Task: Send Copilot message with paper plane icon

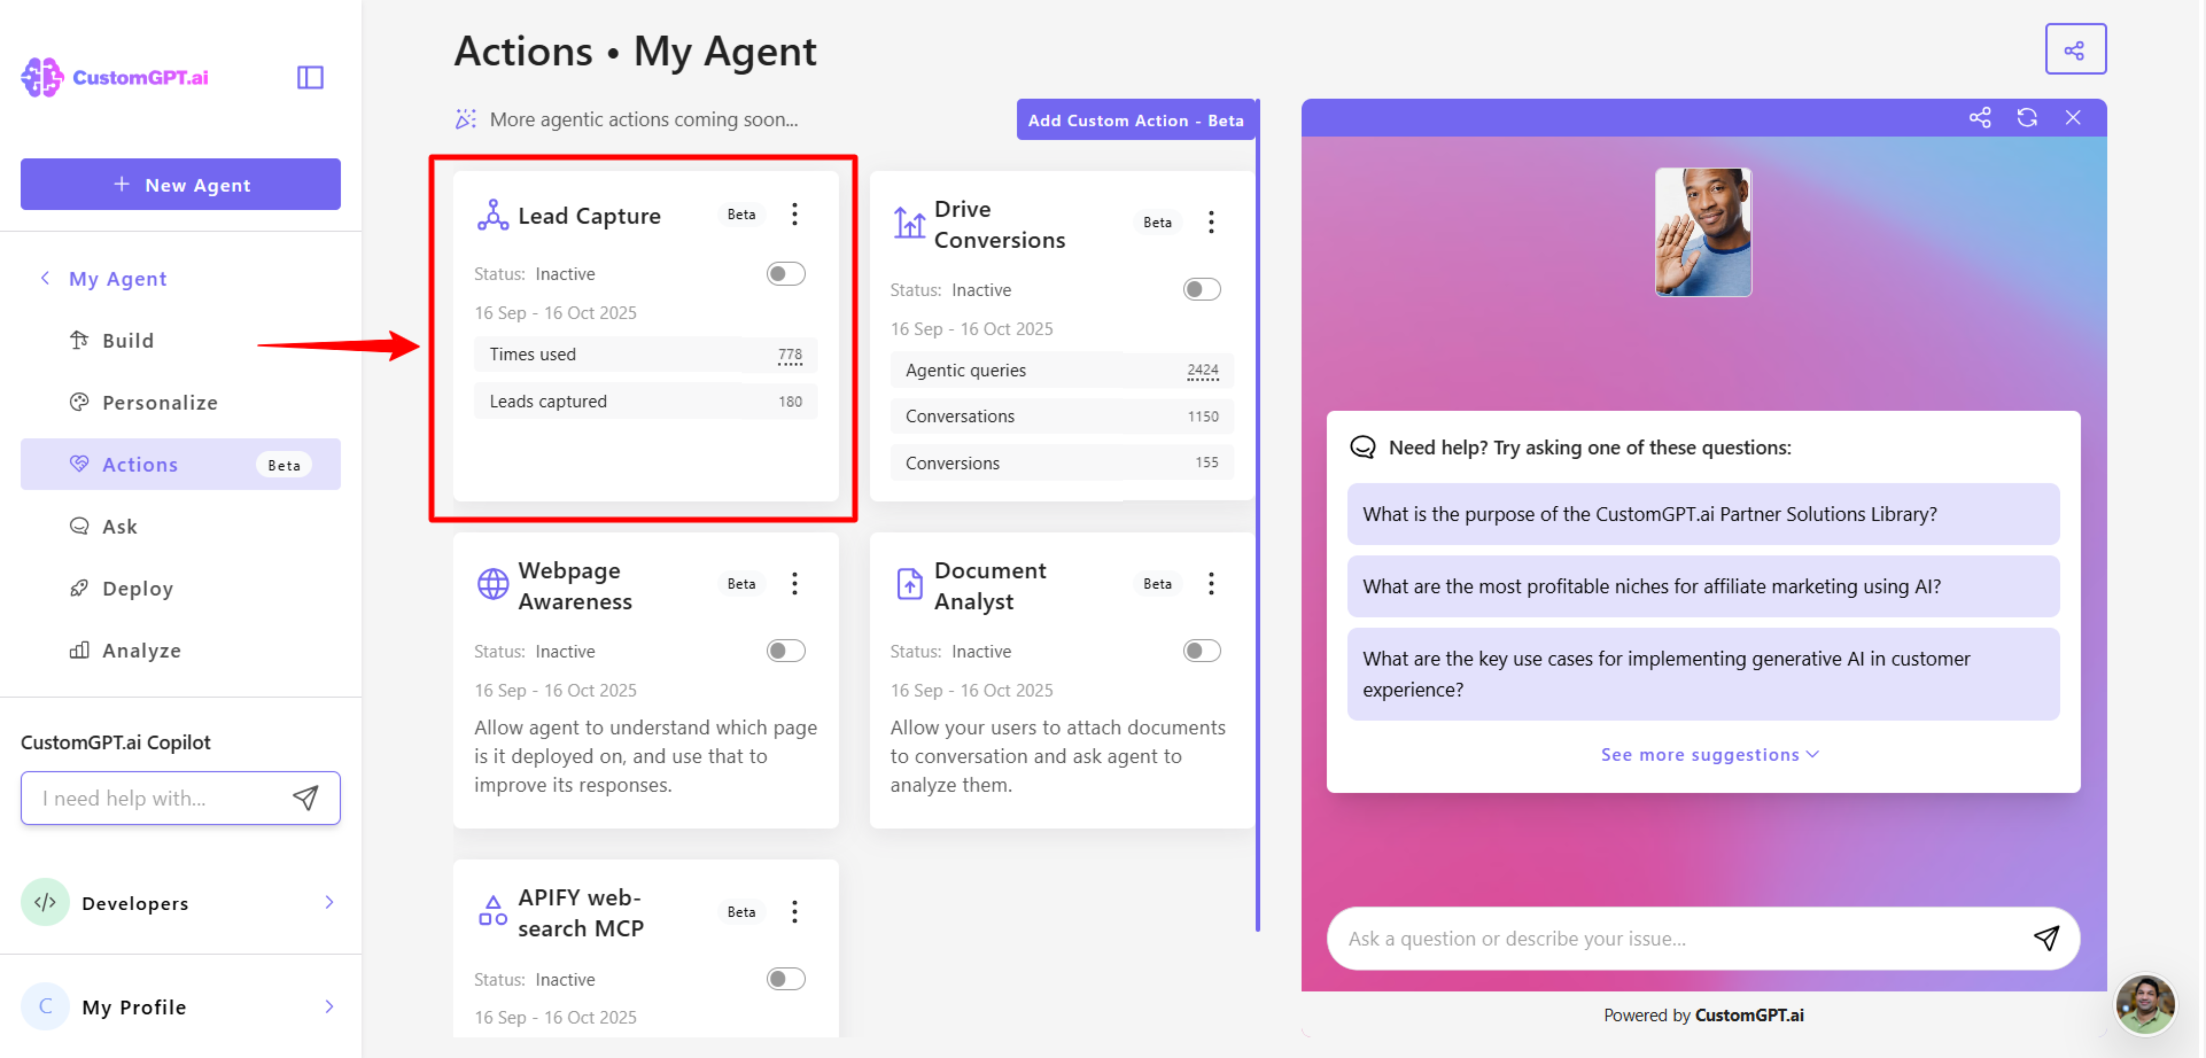Action: (306, 797)
